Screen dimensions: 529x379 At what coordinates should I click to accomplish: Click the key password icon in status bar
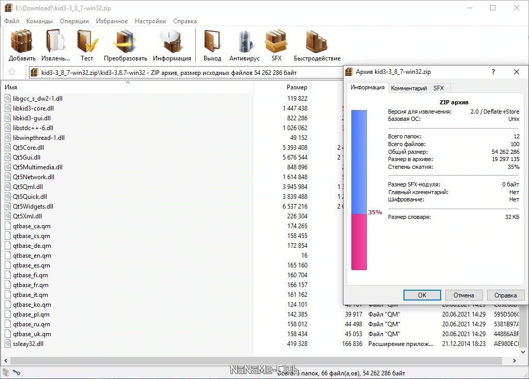coord(17,372)
